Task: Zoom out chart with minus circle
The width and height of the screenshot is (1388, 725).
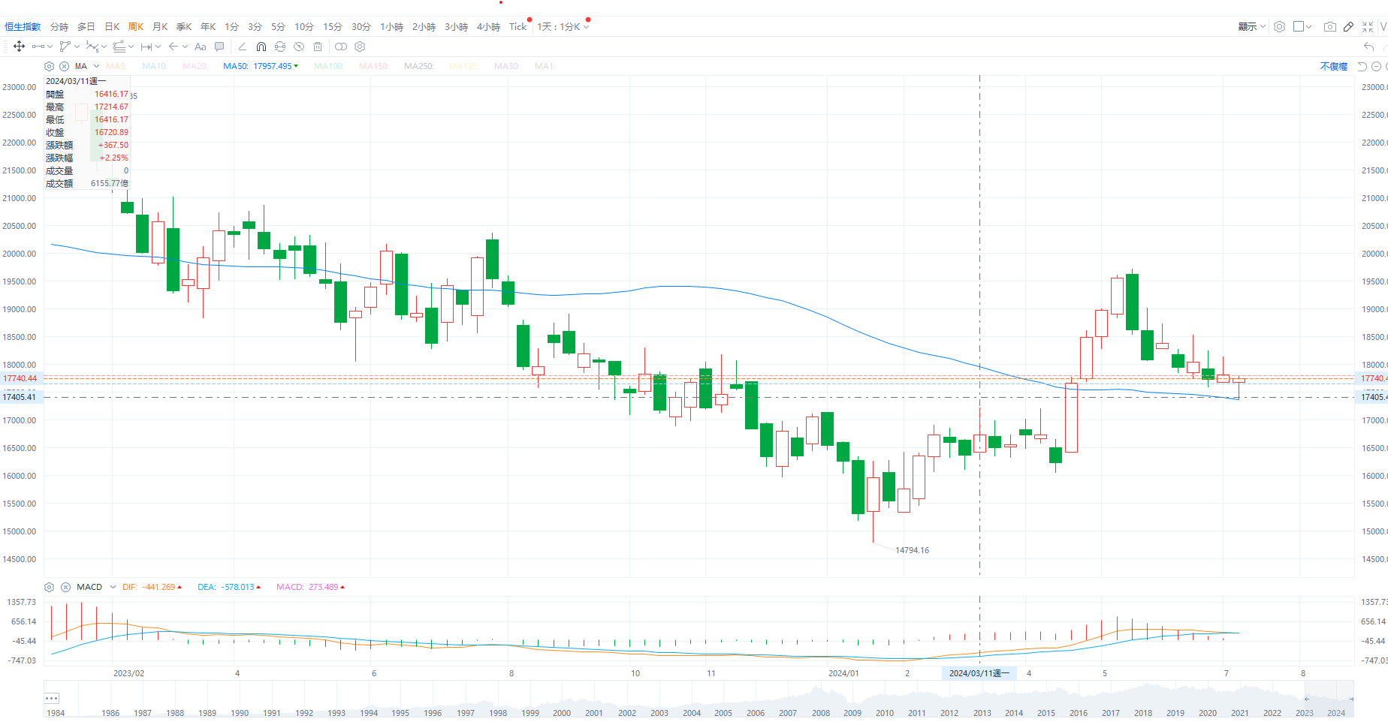Action: 1377,66
